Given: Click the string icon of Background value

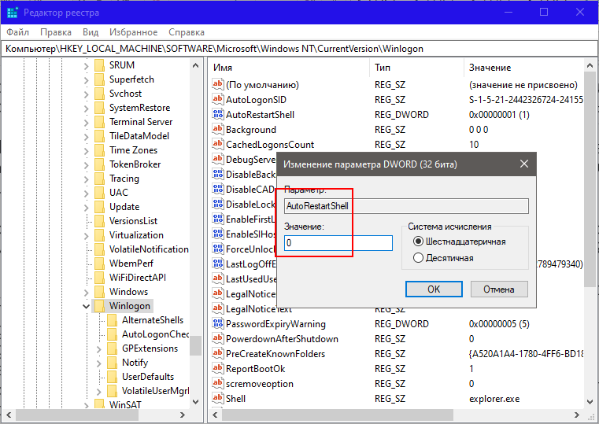Looking at the screenshot, I should click(x=218, y=129).
